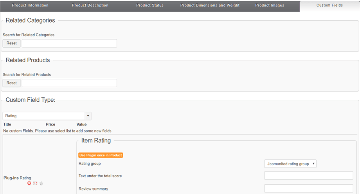360x194 pixels.
Task: Click the Plug-ins Rating label
Action: click(x=17, y=178)
